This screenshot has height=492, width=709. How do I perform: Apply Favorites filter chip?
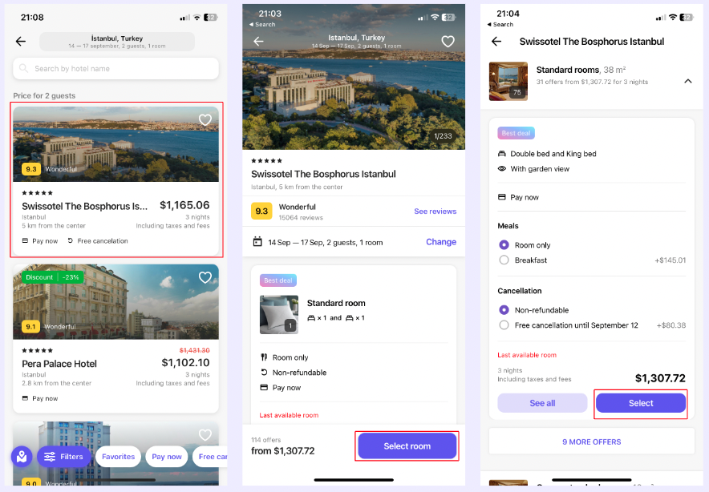118,457
